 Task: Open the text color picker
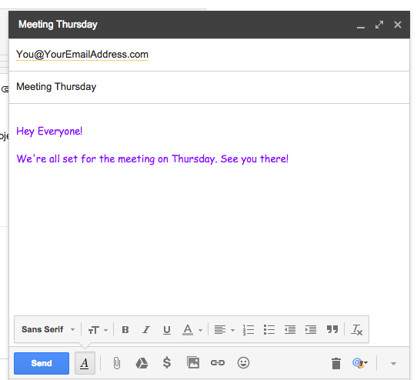pyautogui.click(x=192, y=330)
